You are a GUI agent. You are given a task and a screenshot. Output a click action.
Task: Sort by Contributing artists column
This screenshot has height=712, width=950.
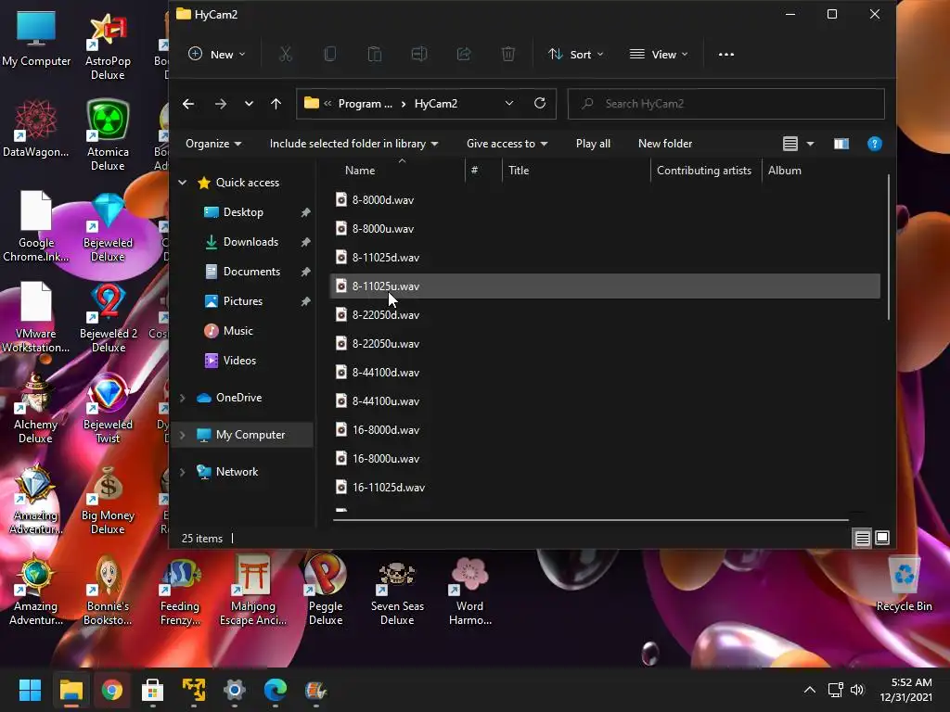704,171
